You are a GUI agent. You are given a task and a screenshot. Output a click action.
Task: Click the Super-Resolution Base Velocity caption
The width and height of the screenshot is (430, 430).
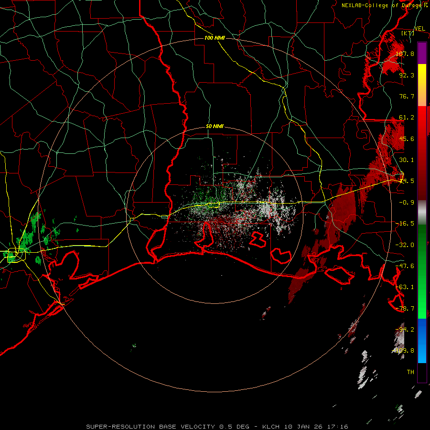pyautogui.click(x=217, y=427)
